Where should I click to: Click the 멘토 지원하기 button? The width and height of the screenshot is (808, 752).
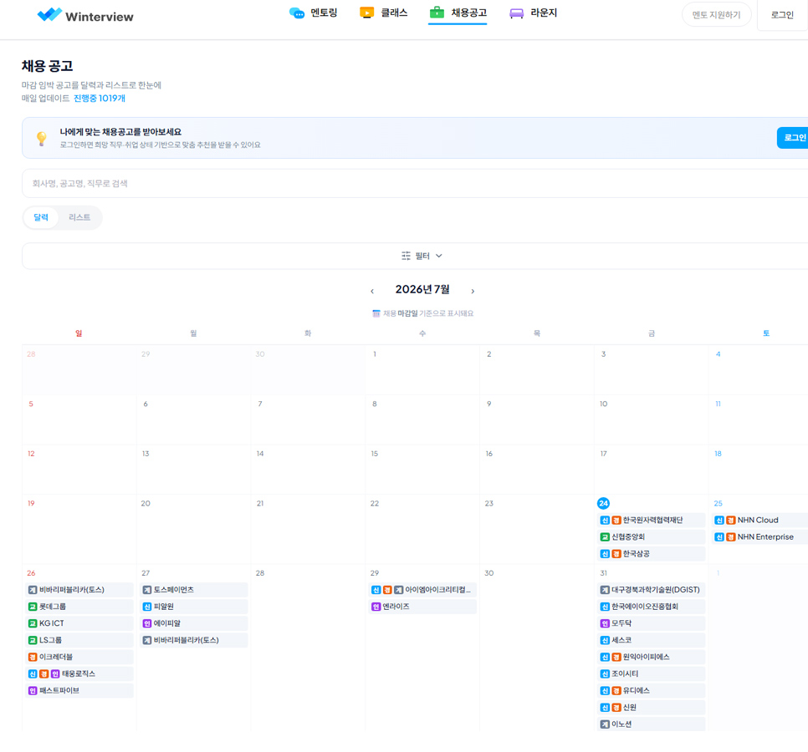click(x=716, y=15)
